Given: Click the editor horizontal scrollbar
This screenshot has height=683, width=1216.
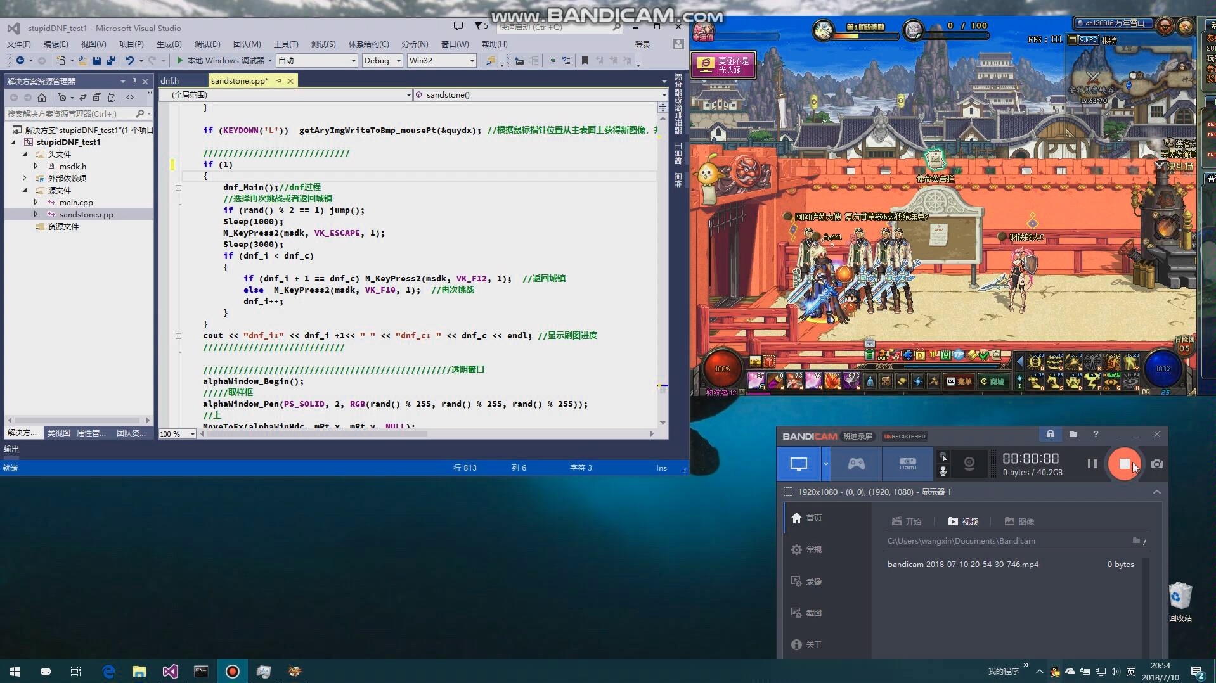Looking at the screenshot, I should (x=317, y=434).
